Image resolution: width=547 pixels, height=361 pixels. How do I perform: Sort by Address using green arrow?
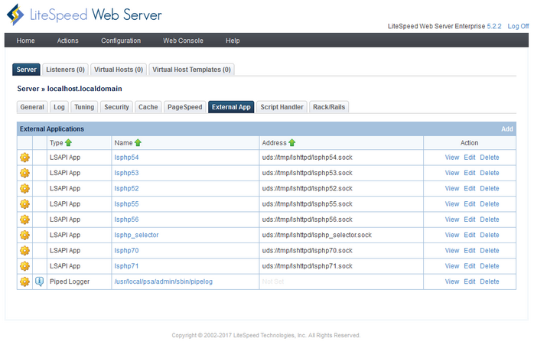click(292, 143)
